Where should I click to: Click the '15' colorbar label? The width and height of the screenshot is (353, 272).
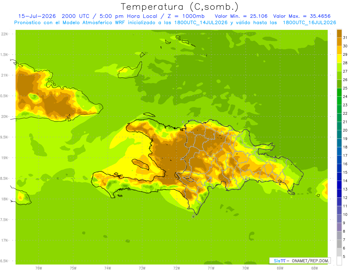345,172
